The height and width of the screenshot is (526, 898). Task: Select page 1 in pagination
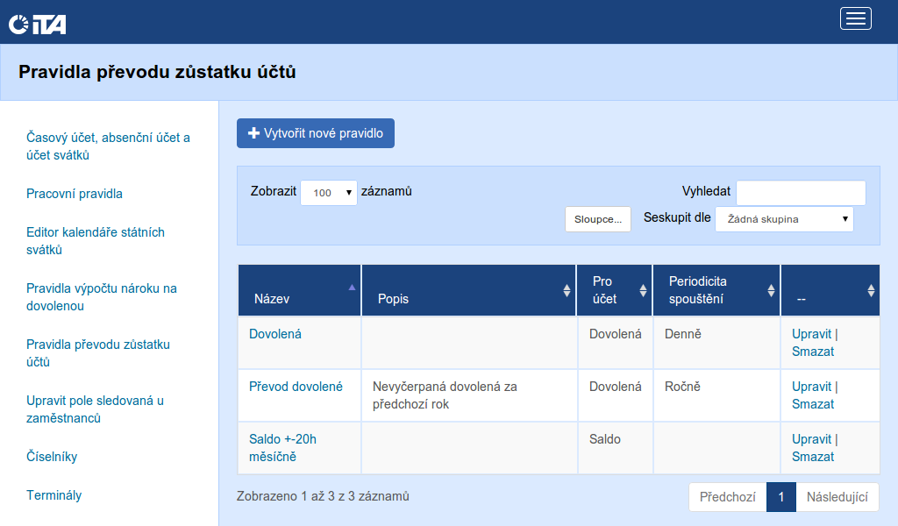click(x=780, y=497)
